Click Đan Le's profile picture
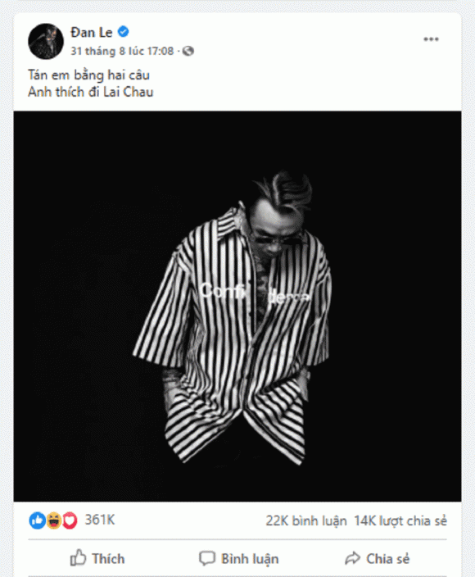Viewport: 475px width, 577px height. click(46, 42)
